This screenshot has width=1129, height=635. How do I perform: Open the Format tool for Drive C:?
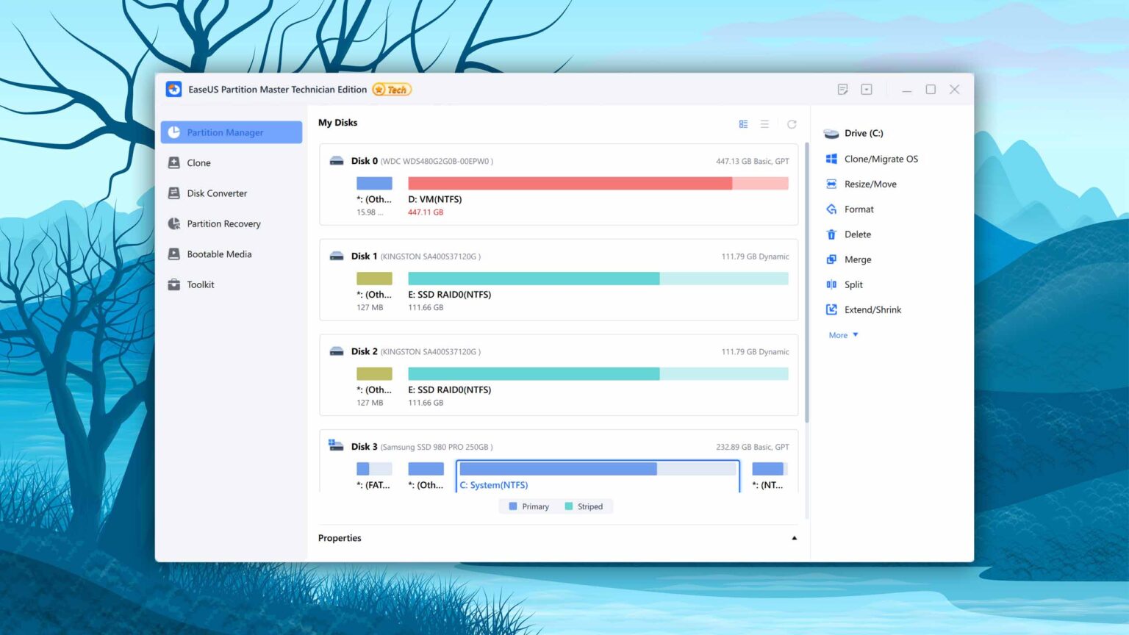pyautogui.click(x=857, y=209)
